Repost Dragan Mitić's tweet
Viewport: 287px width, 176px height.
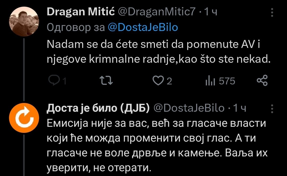click(106, 81)
